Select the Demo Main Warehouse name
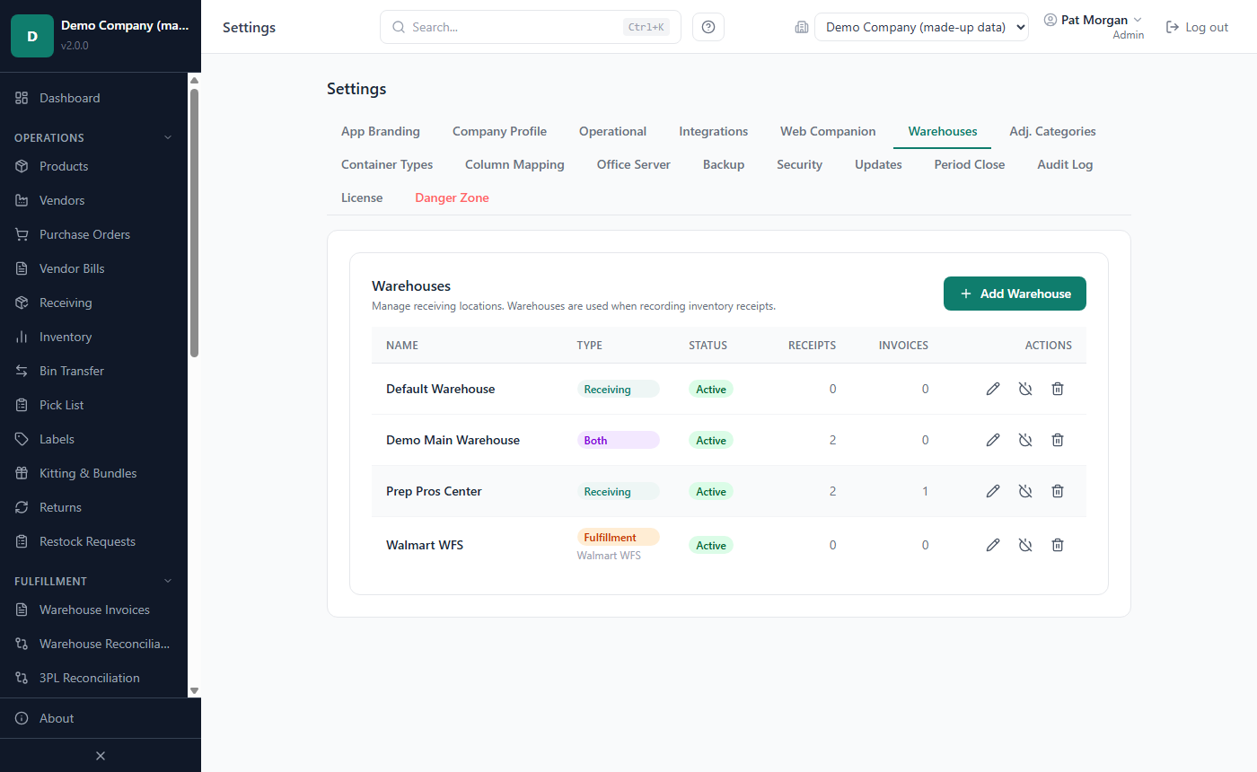 (x=453, y=440)
